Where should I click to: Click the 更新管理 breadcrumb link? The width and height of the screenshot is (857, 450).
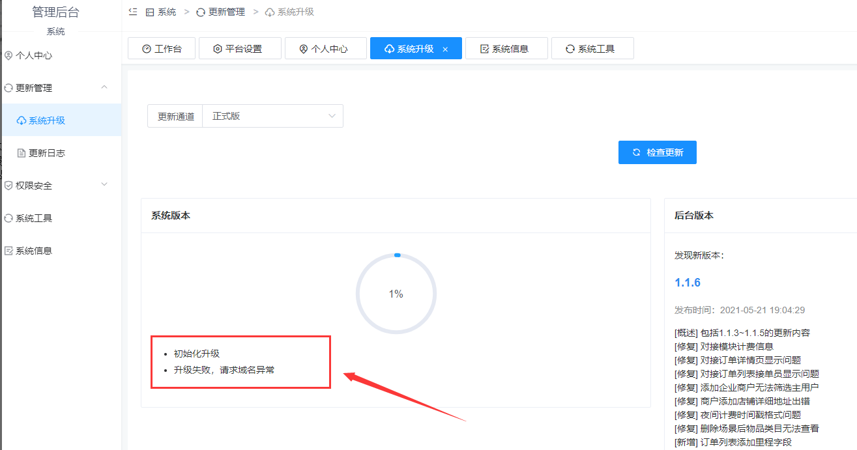point(220,12)
